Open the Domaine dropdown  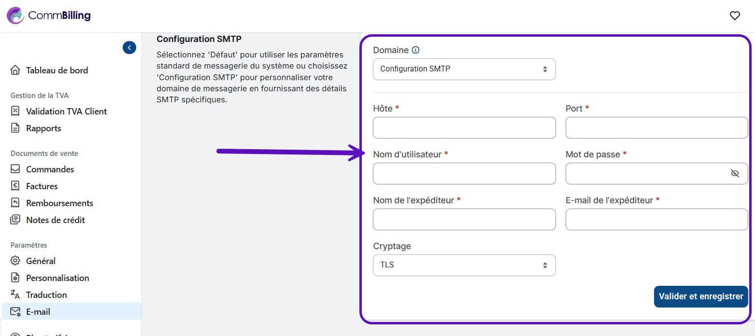[464, 69]
